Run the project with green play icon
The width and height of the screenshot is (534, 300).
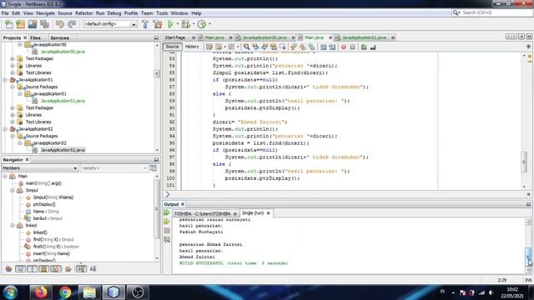(x=170, y=24)
